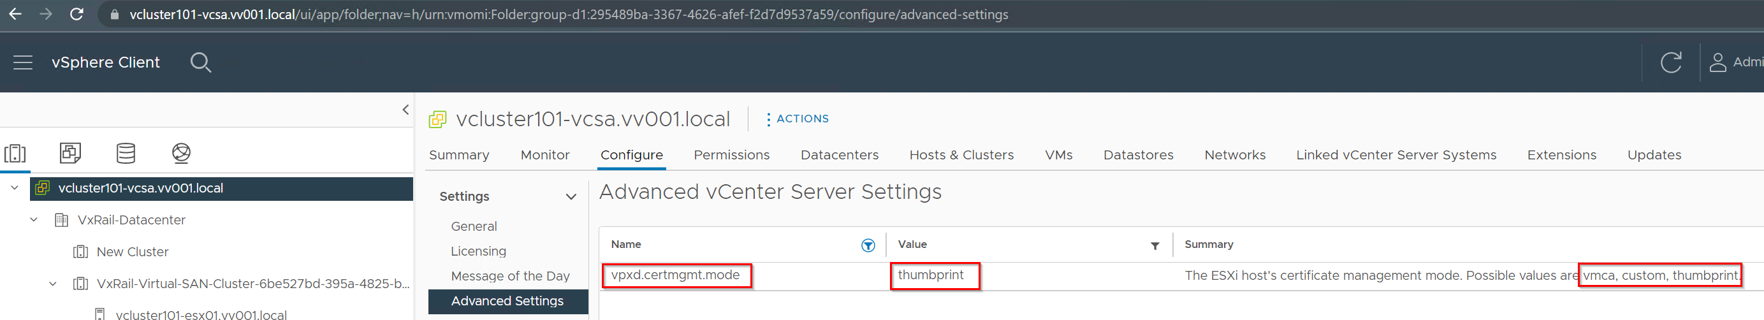This screenshot has width=1764, height=320.
Task: Switch to Storage inventory view icon
Action: pyautogui.click(x=126, y=153)
